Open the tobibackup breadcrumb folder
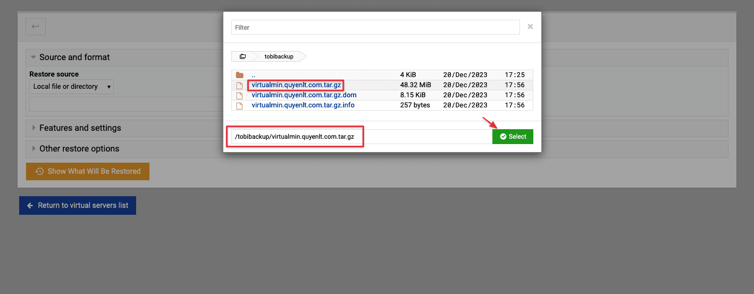754x294 pixels. tap(279, 56)
